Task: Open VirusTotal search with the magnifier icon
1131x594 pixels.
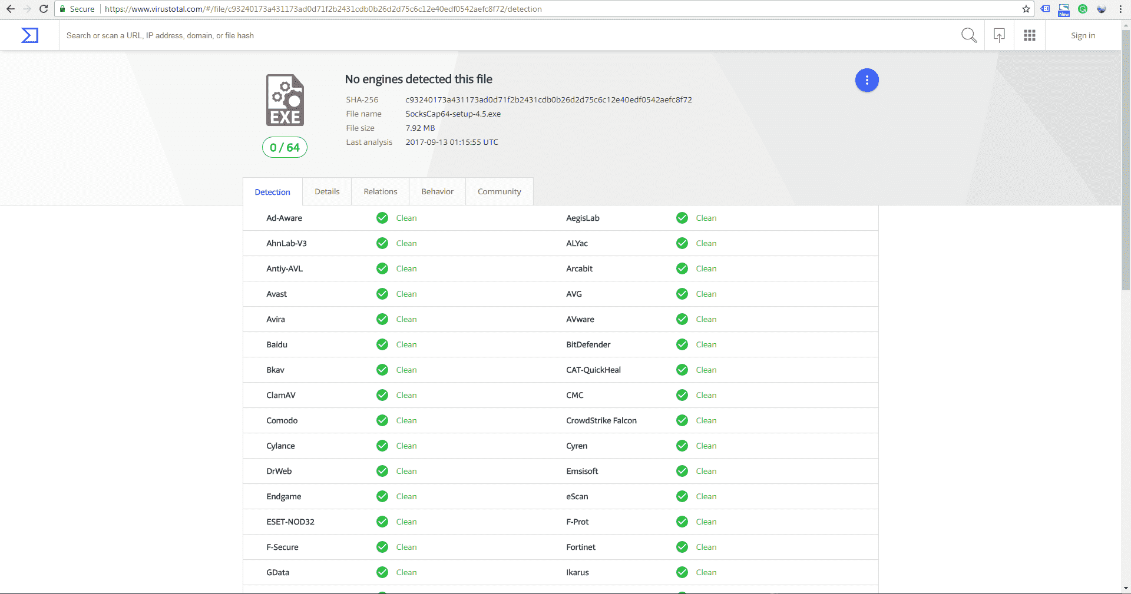Action: point(969,35)
